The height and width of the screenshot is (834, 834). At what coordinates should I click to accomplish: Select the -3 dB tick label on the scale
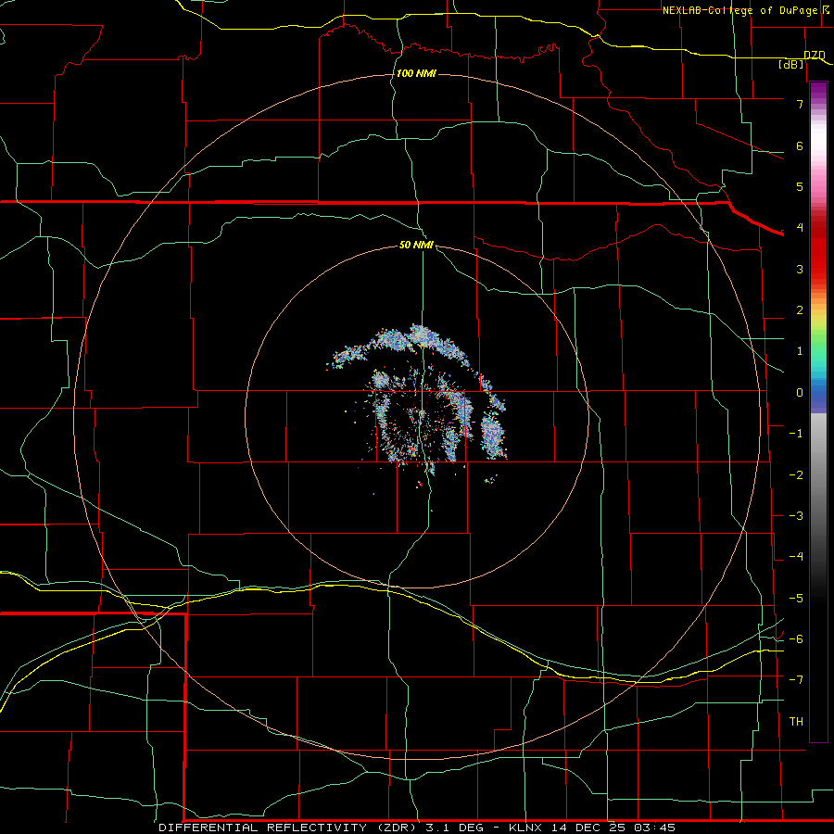[x=796, y=516]
